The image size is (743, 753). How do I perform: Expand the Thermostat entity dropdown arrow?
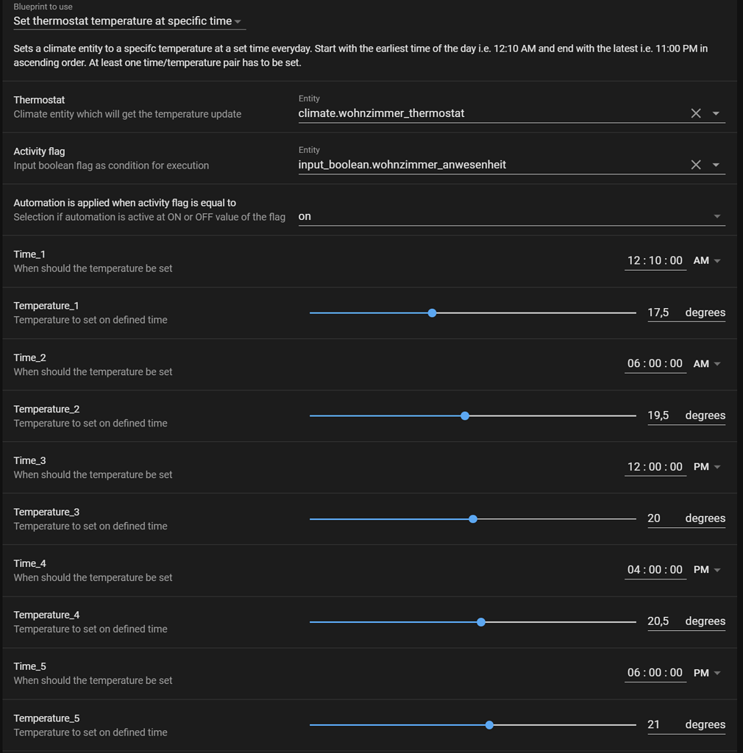pos(716,113)
